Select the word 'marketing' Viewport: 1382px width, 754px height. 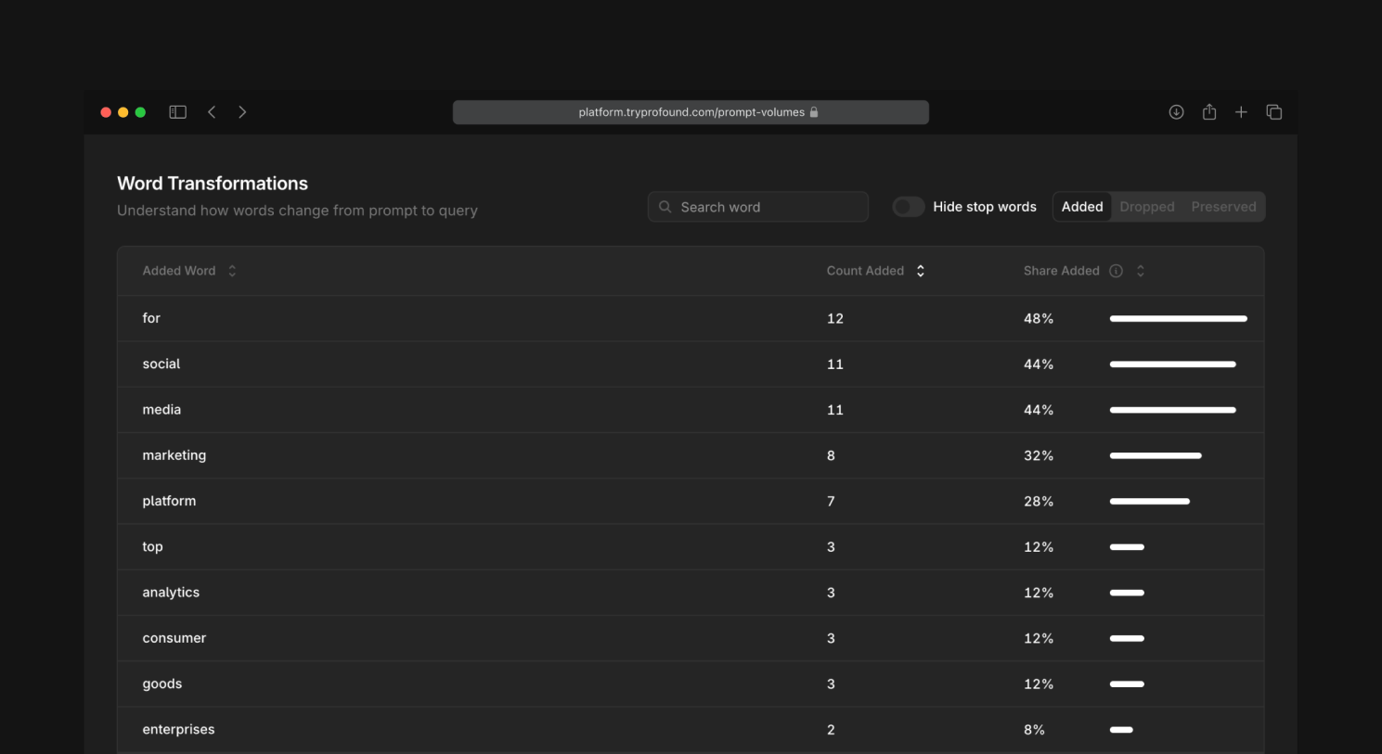[x=174, y=455]
